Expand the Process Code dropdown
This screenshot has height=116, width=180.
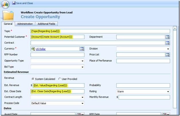pos(83,103)
